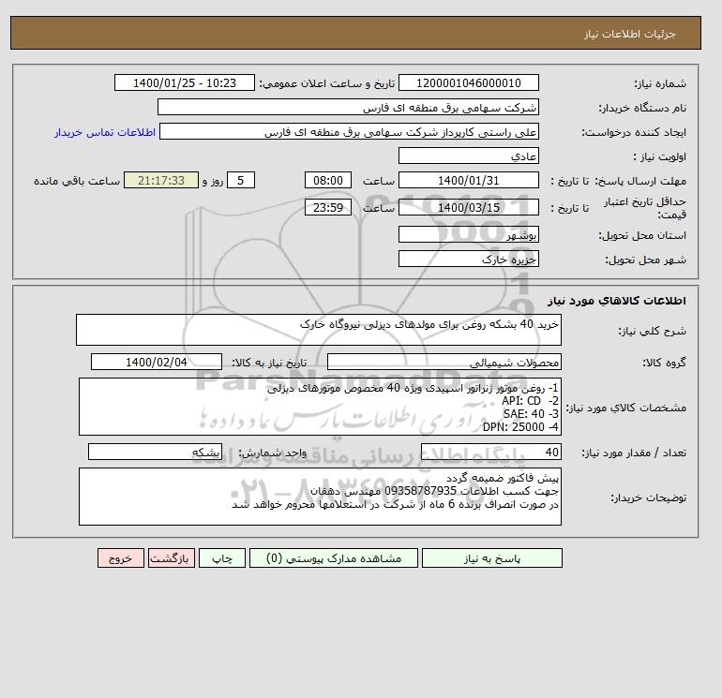The image size is (722, 698).
Task: Click the quantity field showing 40
Action: (490, 453)
